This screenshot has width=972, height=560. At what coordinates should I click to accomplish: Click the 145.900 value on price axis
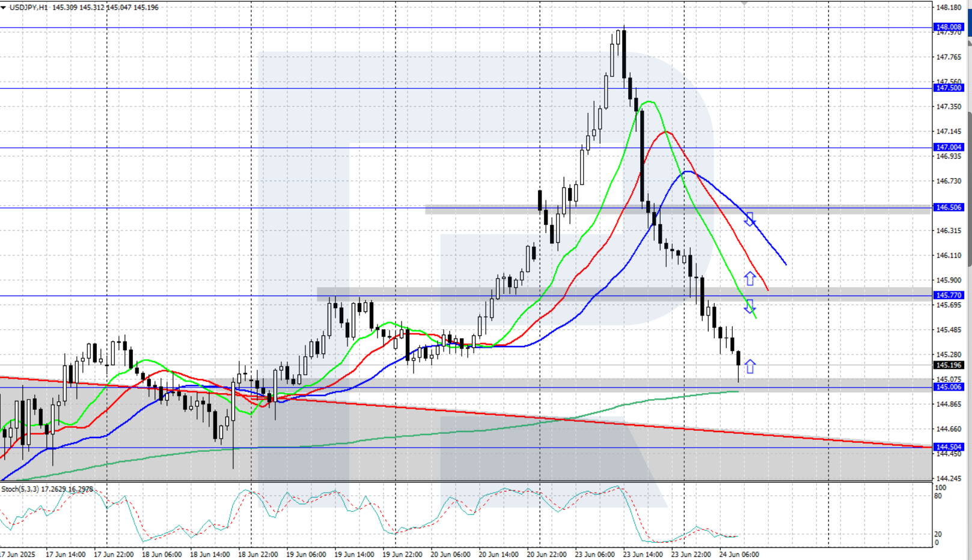point(949,281)
